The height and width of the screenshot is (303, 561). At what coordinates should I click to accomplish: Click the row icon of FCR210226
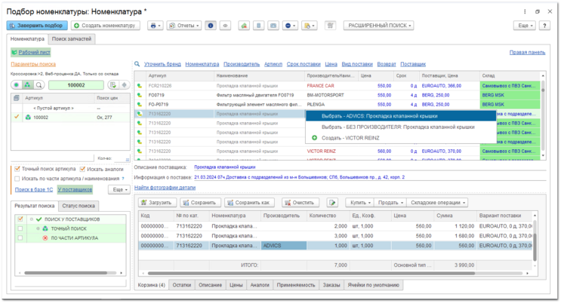[x=140, y=86]
